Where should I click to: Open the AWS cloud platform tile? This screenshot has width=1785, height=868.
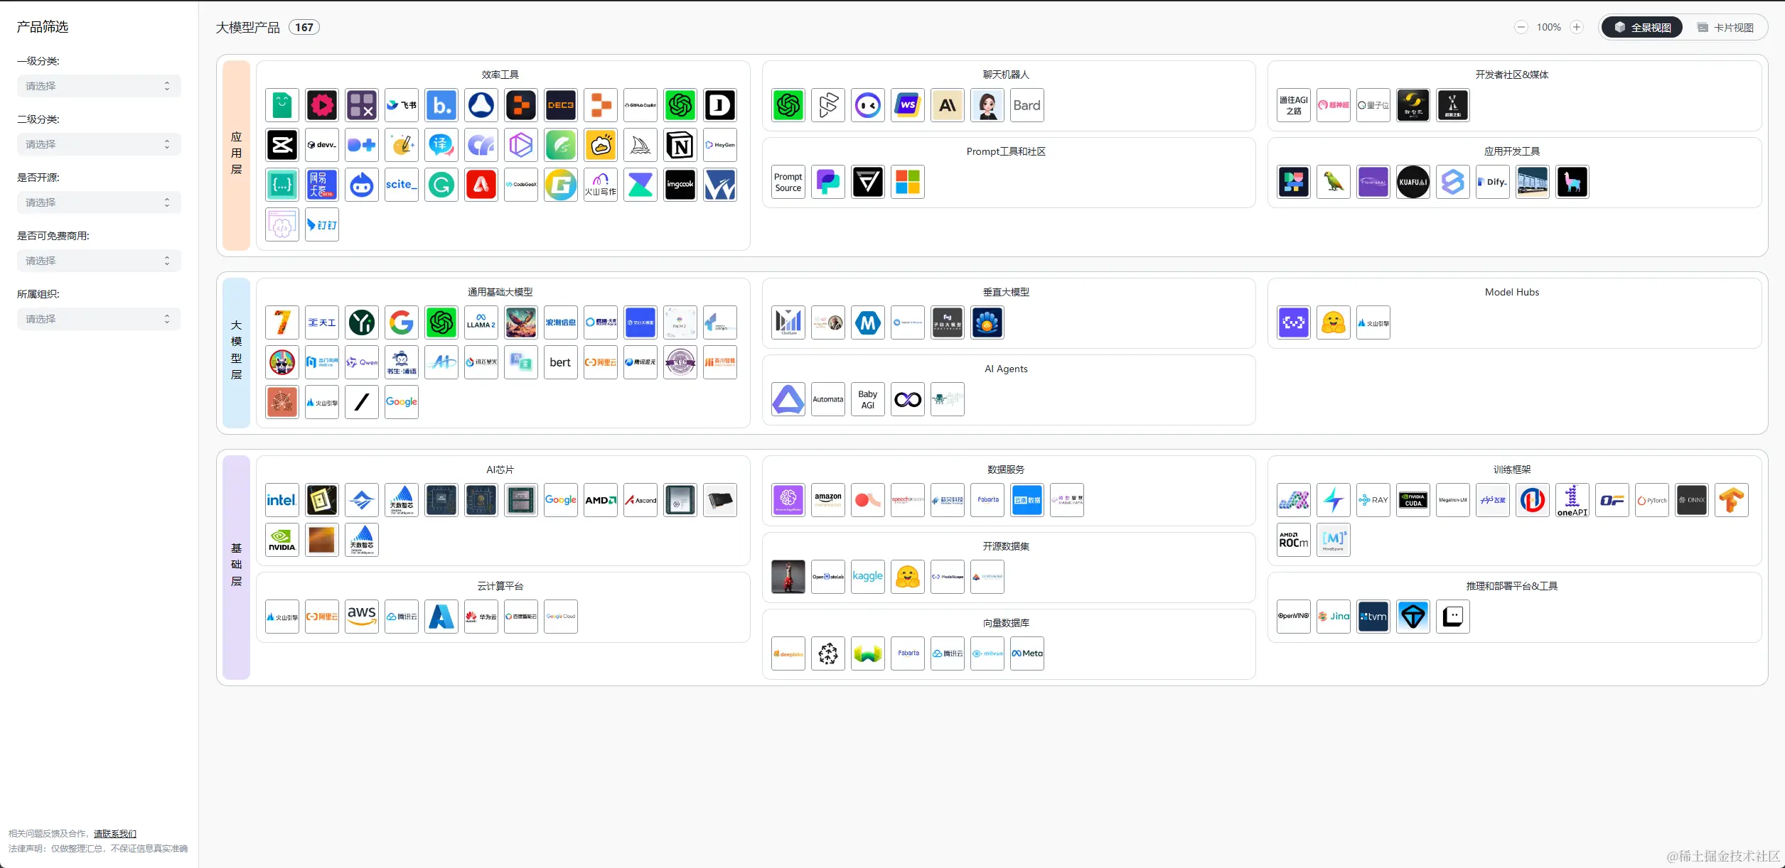coord(361,617)
